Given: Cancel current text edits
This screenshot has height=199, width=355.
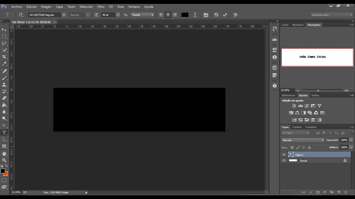Looking at the screenshot, I should (x=216, y=15).
